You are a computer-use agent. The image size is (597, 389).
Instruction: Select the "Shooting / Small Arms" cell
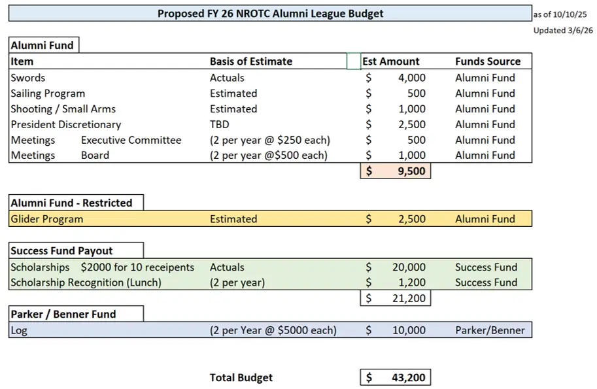pyautogui.click(x=63, y=109)
